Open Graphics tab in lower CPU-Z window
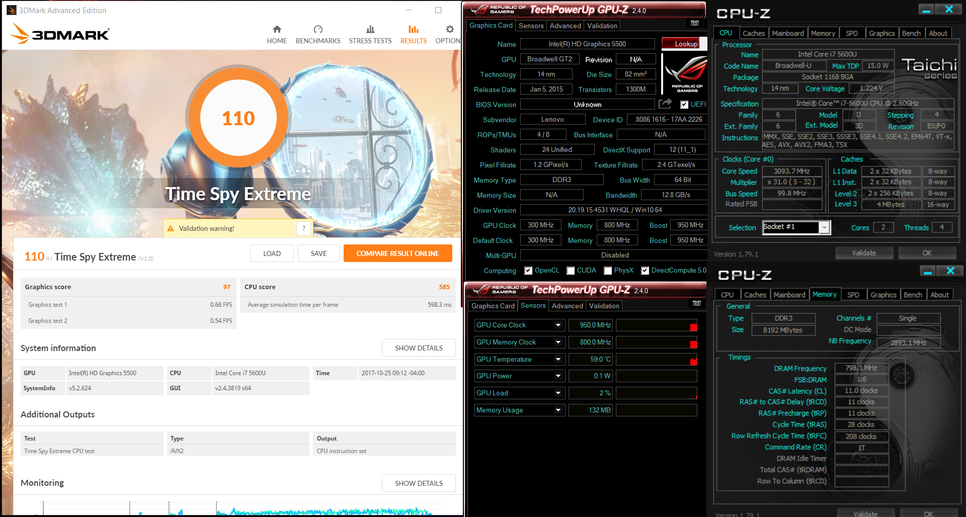The image size is (966, 517). click(x=883, y=295)
